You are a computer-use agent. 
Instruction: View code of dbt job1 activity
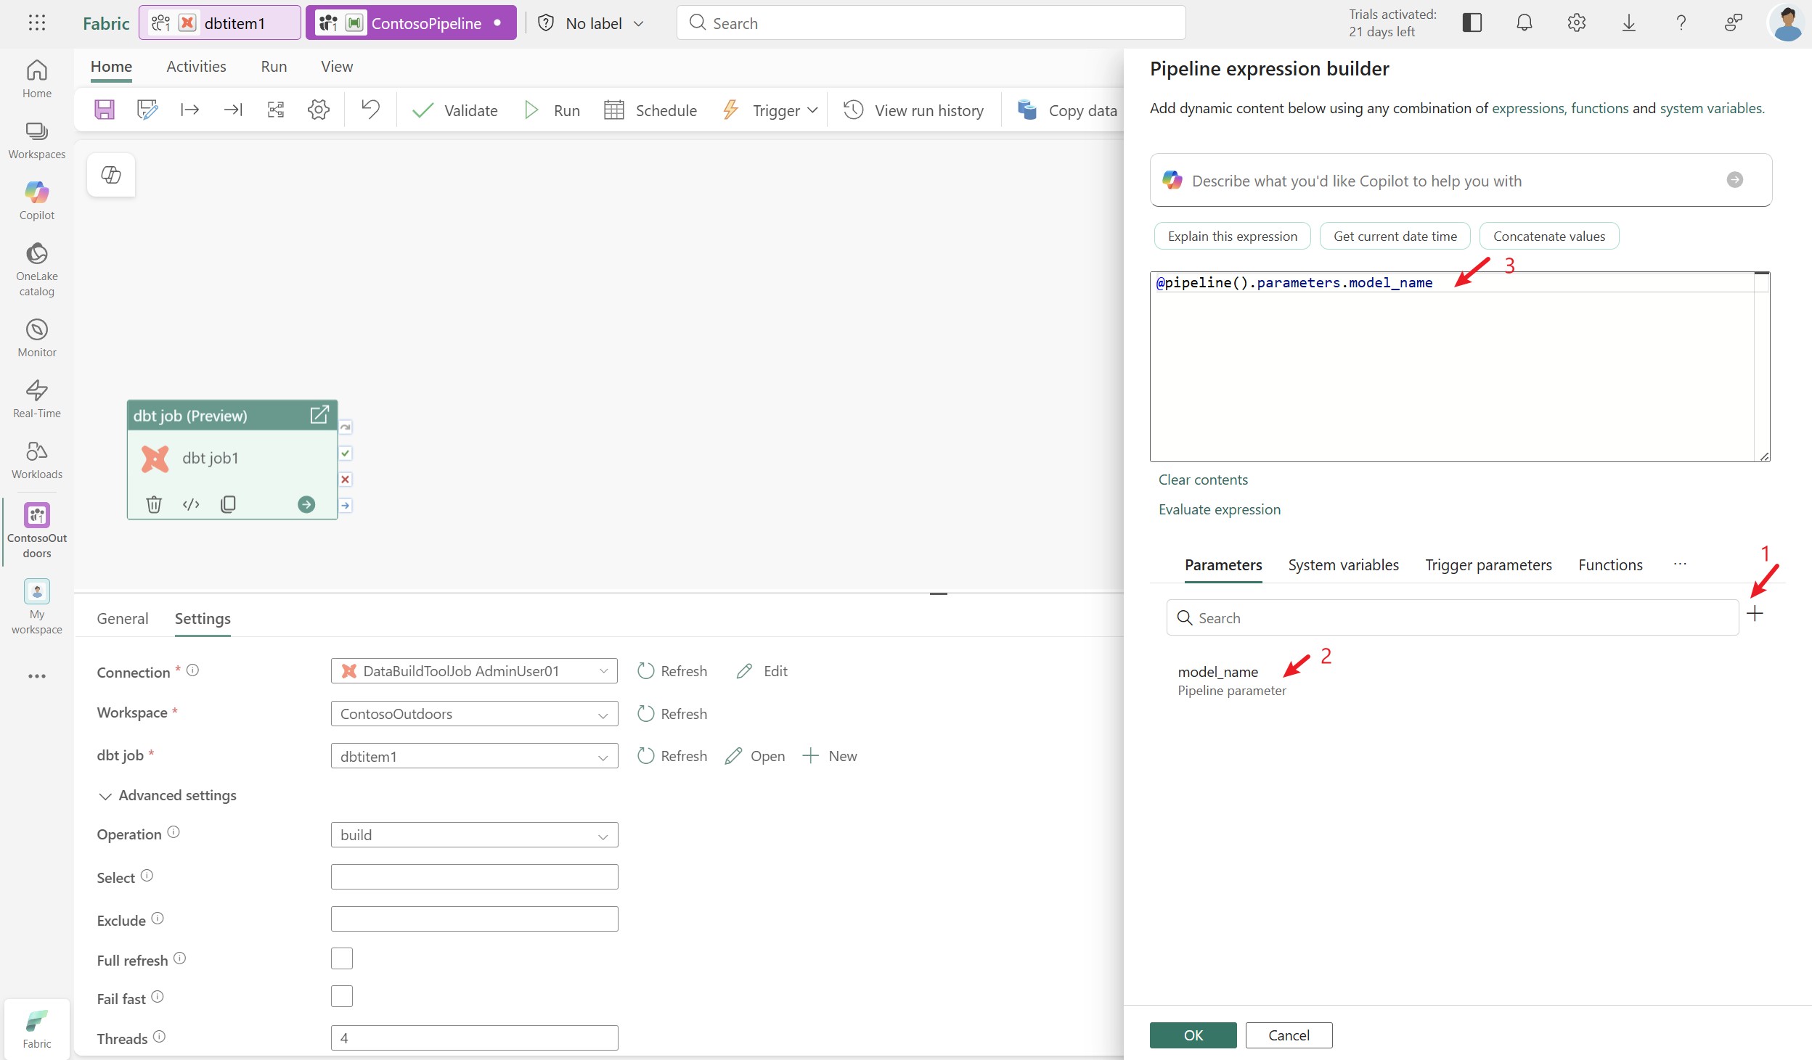[x=191, y=504]
